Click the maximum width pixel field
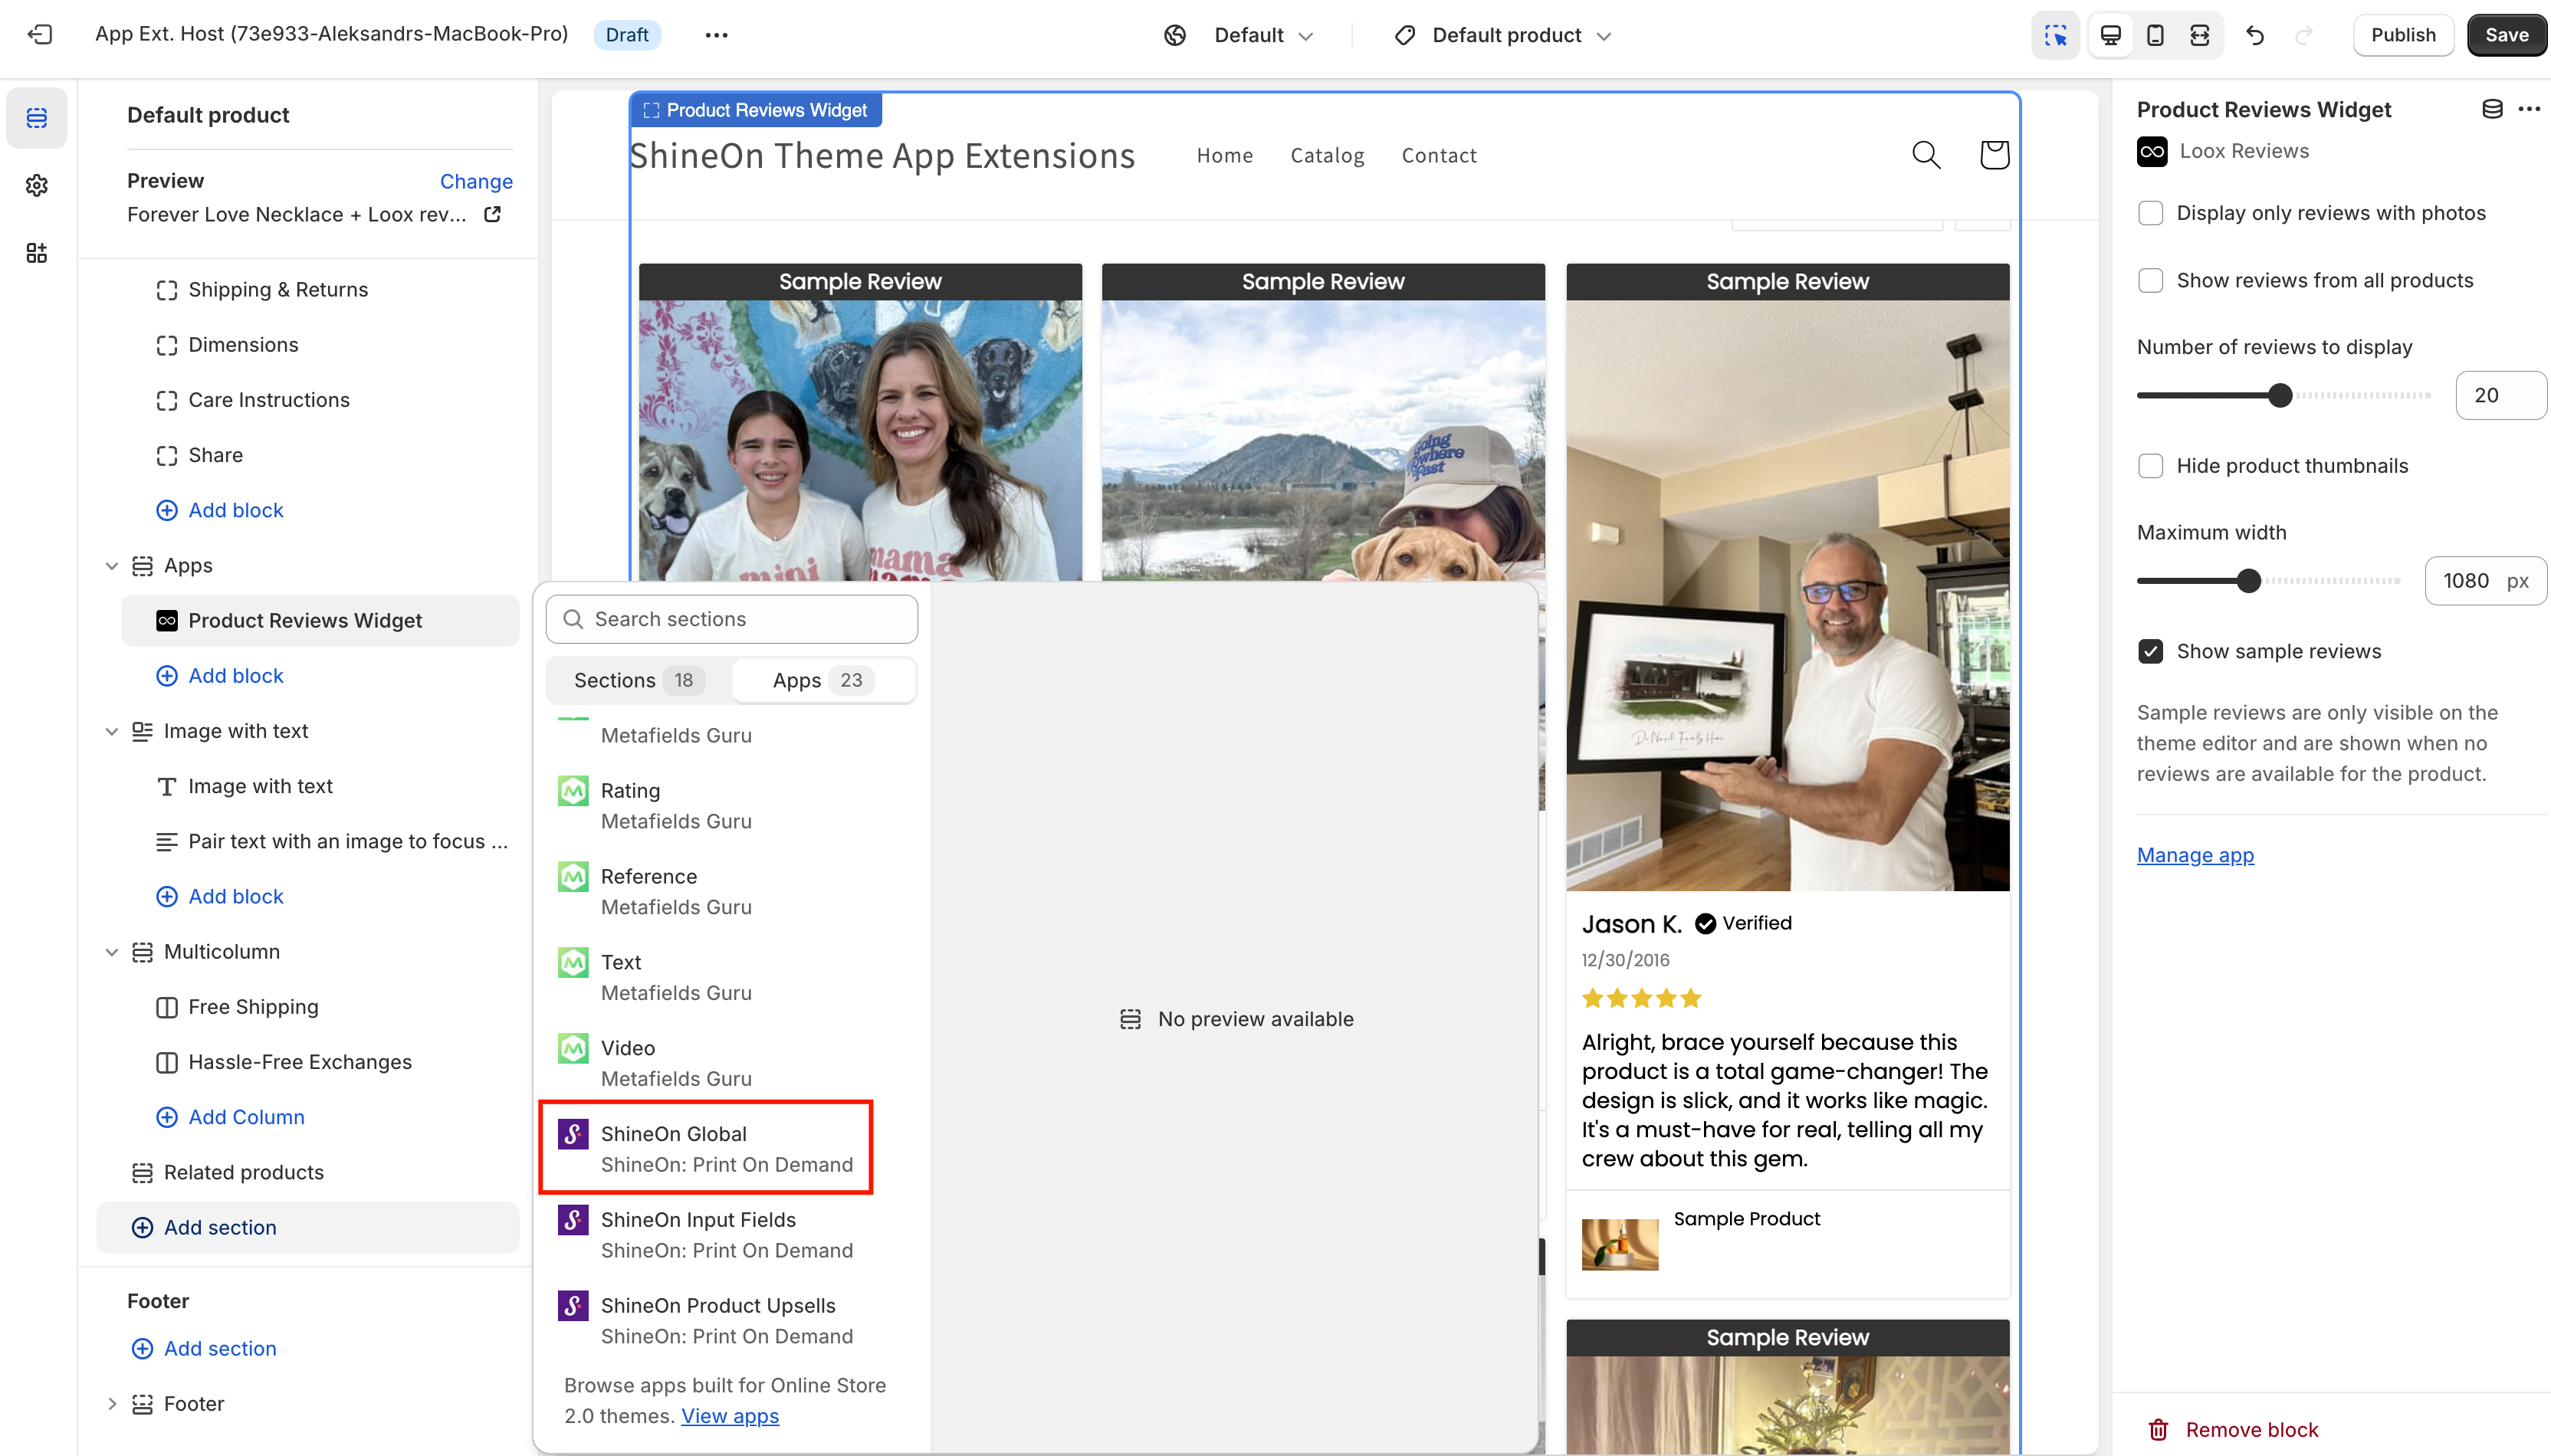 pyautogui.click(x=2485, y=581)
